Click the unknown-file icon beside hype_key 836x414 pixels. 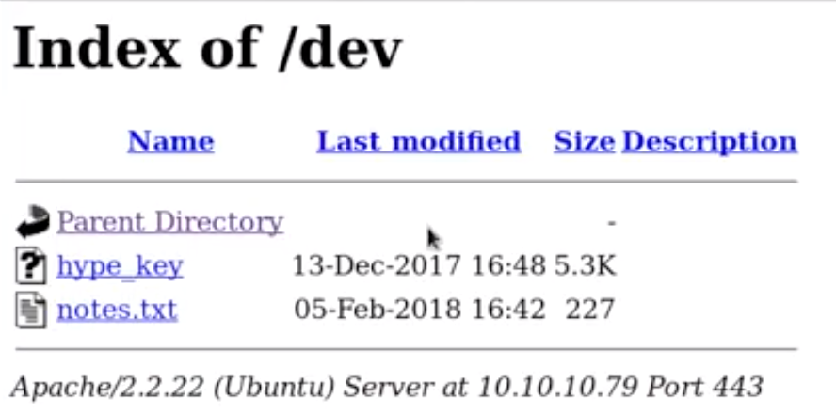click(31, 265)
